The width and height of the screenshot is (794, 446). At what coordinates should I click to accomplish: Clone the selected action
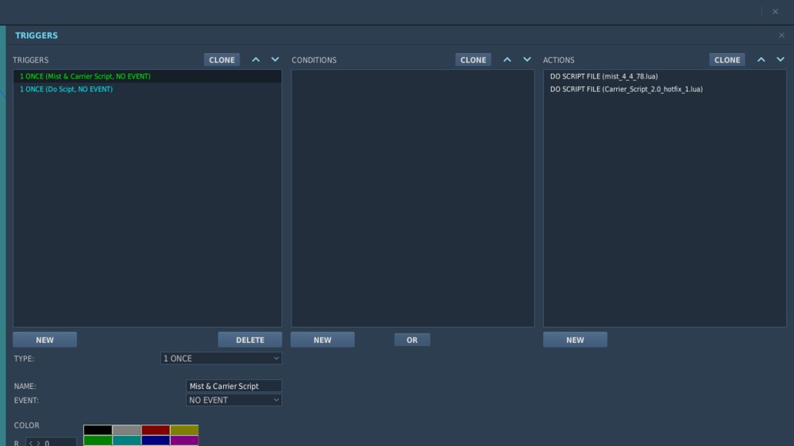(727, 60)
